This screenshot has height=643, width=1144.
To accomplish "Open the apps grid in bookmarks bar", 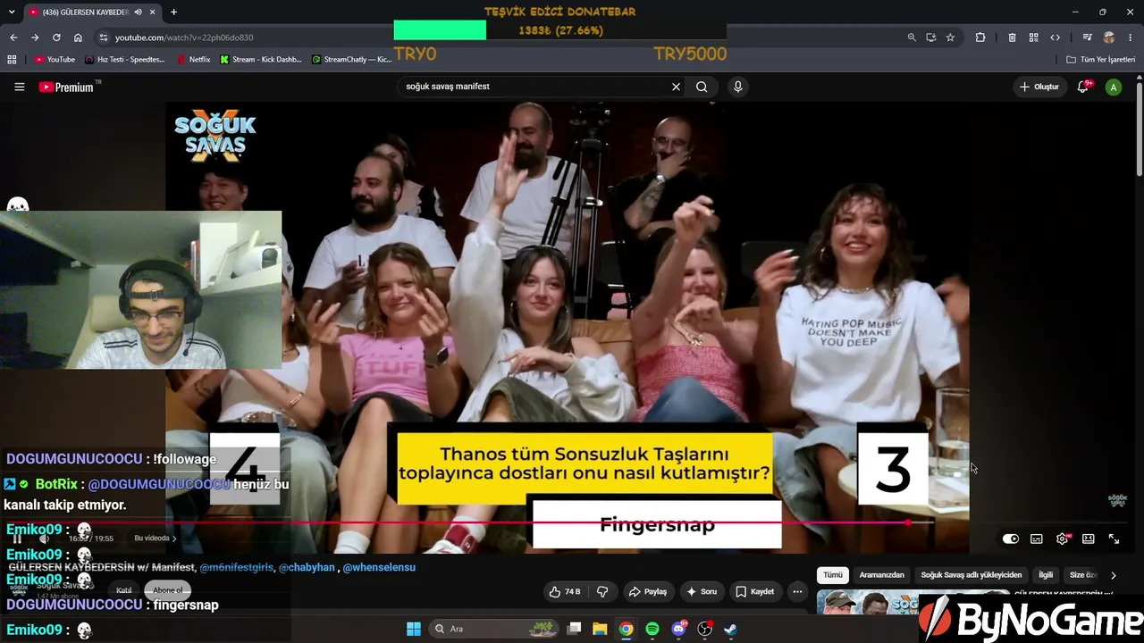I will [x=12, y=60].
